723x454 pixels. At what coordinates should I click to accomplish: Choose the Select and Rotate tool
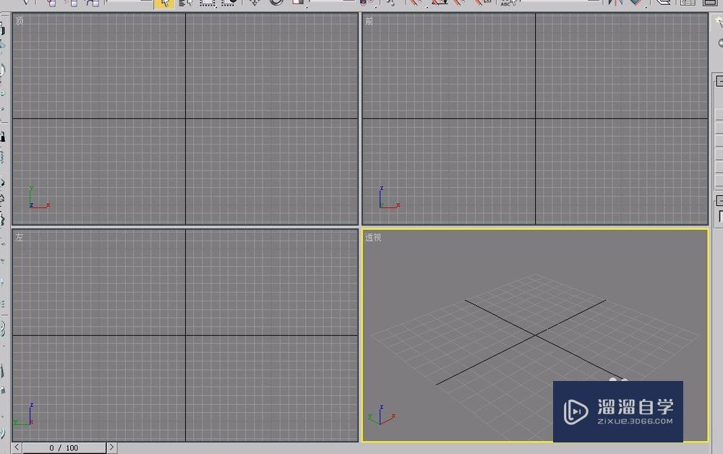pos(275,4)
